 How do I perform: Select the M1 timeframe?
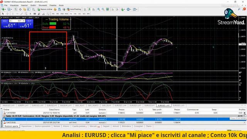[53, 14]
